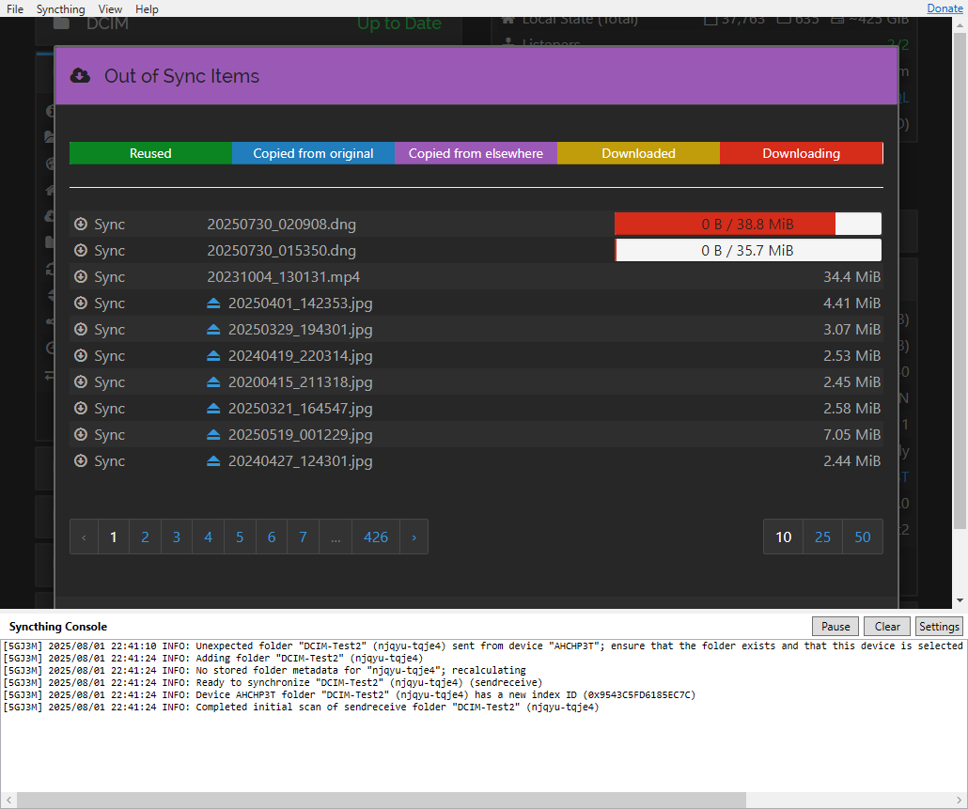
Task: Click the blue eject icon beside 20250519_001229.jpg
Action: (213, 434)
